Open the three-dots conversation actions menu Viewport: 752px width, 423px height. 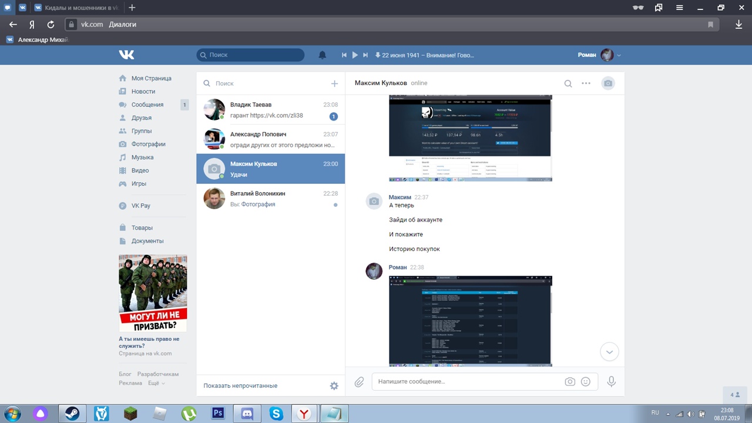(586, 83)
